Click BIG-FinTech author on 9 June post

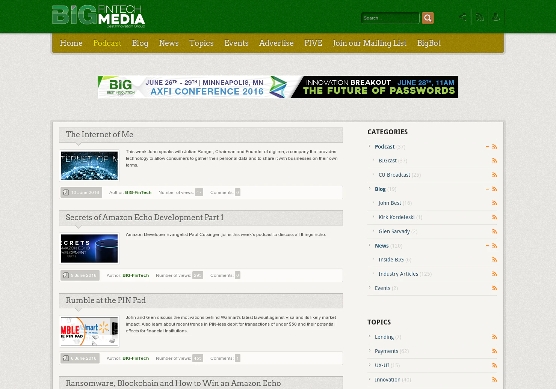click(x=136, y=275)
